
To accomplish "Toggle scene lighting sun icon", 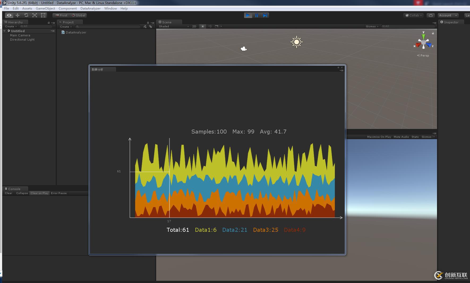I will coord(203,26).
